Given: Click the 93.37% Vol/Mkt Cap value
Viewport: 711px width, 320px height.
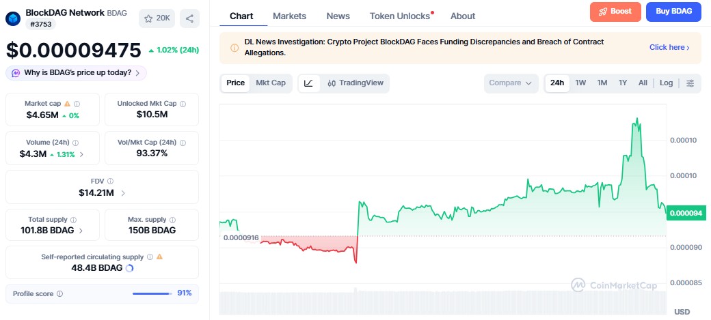Looking at the screenshot, I should (x=152, y=154).
